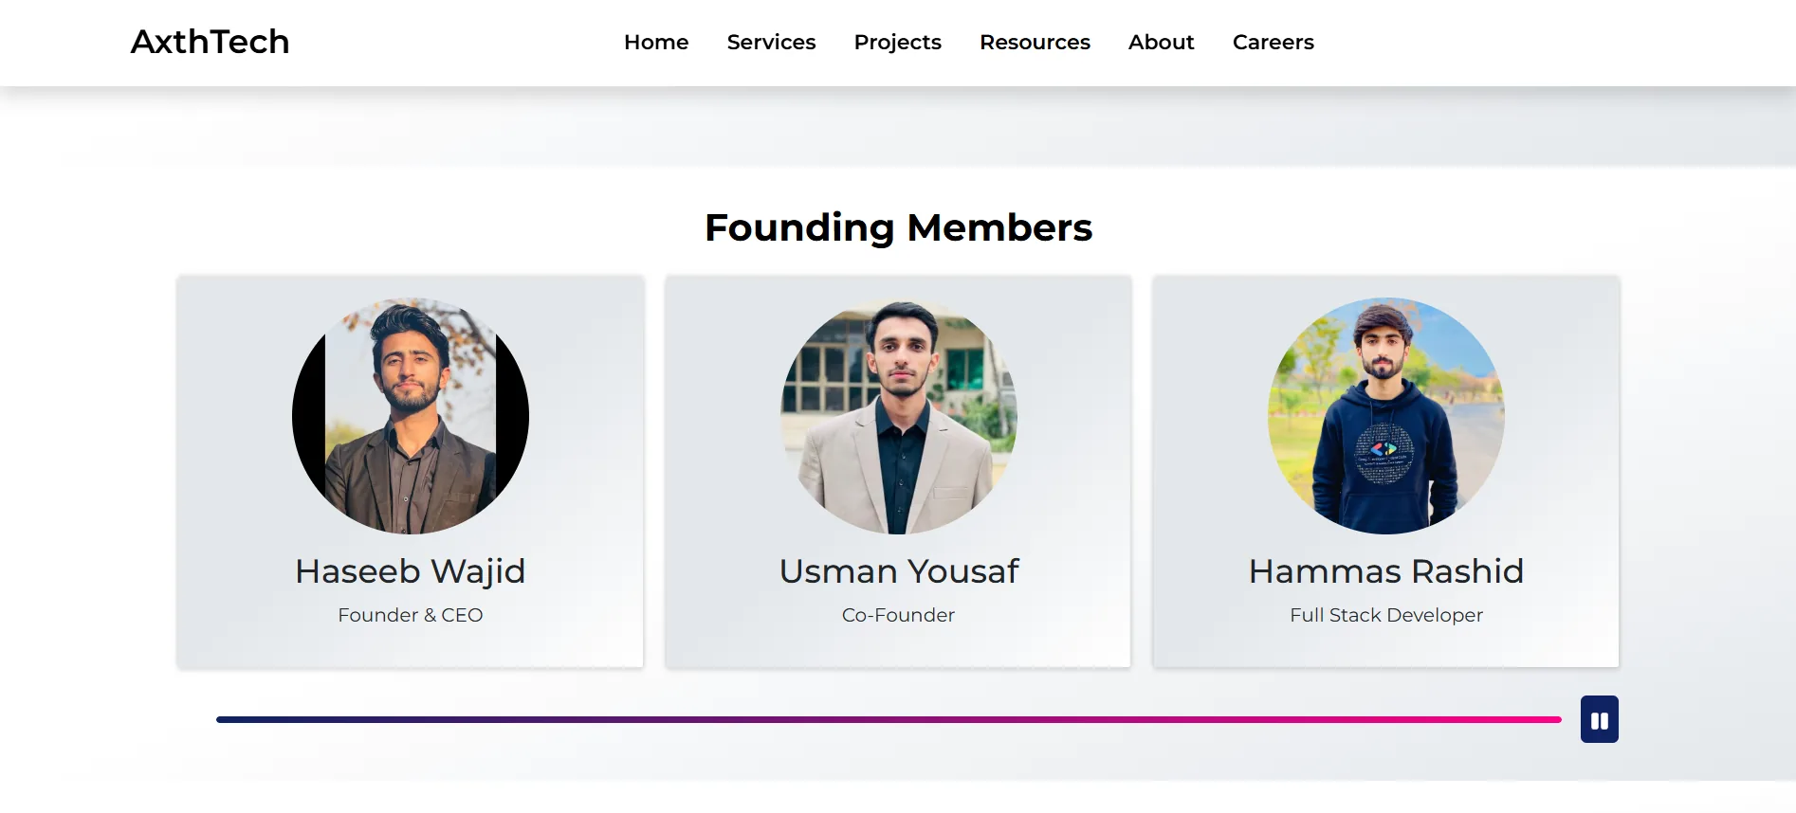1796x813 pixels.
Task: Click the Full Stack Developer role label
Action: pyautogui.click(x=1385, y=615)
